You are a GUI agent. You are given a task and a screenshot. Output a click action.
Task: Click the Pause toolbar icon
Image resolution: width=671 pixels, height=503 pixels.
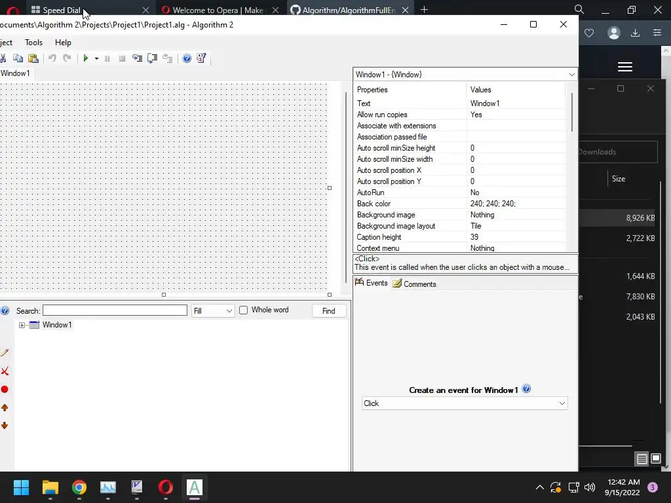pos(107,58)
